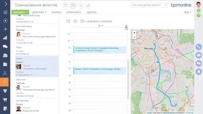Zoom out the map with minus button
This screenshot has width=203, height=114.
pos(134,37)
